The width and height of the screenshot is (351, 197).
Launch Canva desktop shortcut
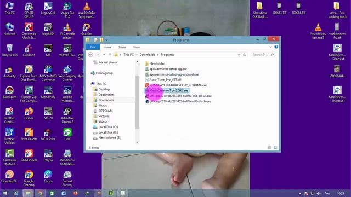click(x=48, y=176)
